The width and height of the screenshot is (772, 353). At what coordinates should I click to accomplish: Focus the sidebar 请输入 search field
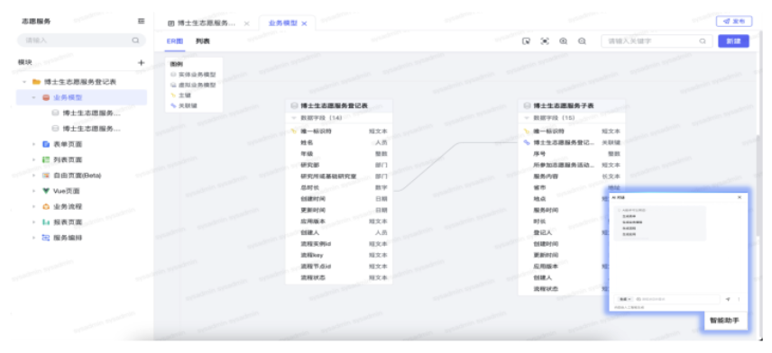pyautogui.click(x=81, y=41)
